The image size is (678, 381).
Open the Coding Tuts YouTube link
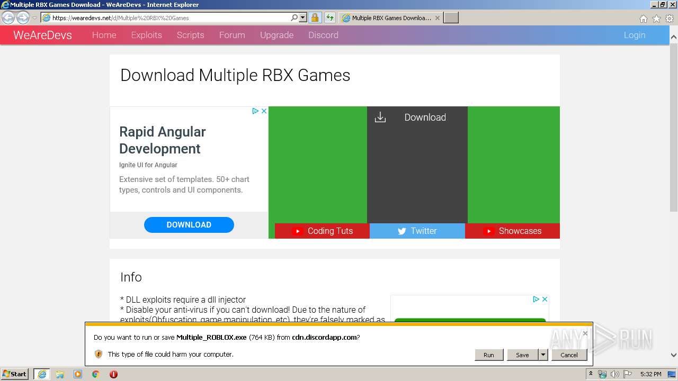pos(322,231)
